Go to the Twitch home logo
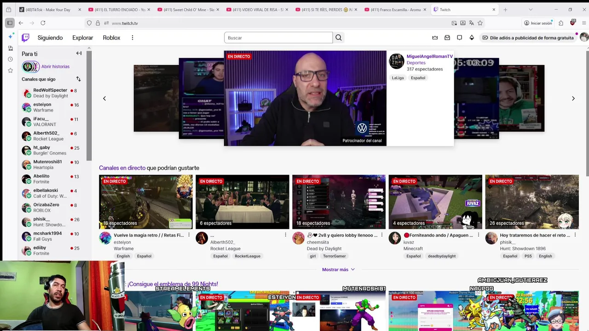 (25, 38)
